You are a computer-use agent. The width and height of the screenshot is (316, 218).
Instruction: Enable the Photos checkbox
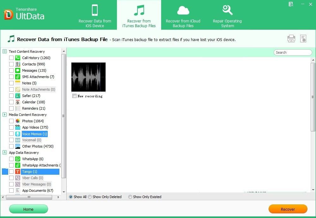tap(12, 121)
